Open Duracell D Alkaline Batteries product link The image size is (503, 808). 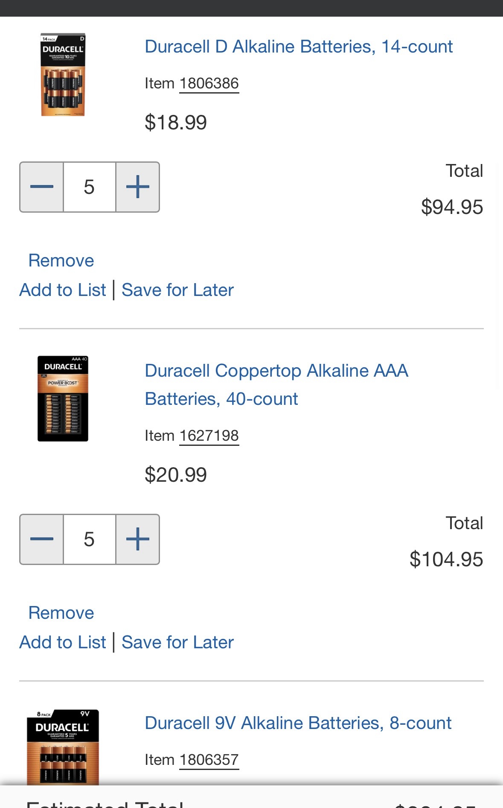point(298,47)
